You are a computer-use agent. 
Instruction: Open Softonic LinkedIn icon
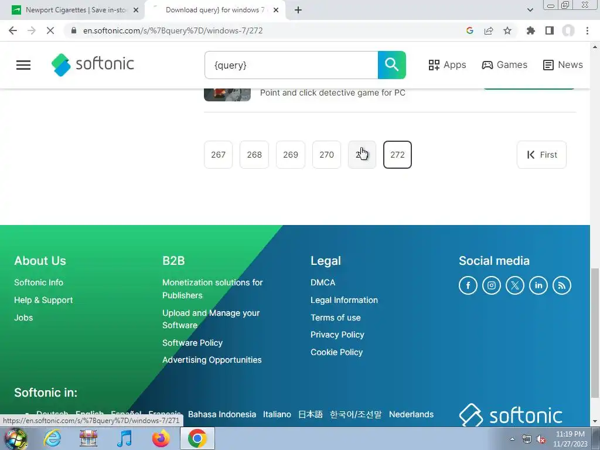point(538,285)
